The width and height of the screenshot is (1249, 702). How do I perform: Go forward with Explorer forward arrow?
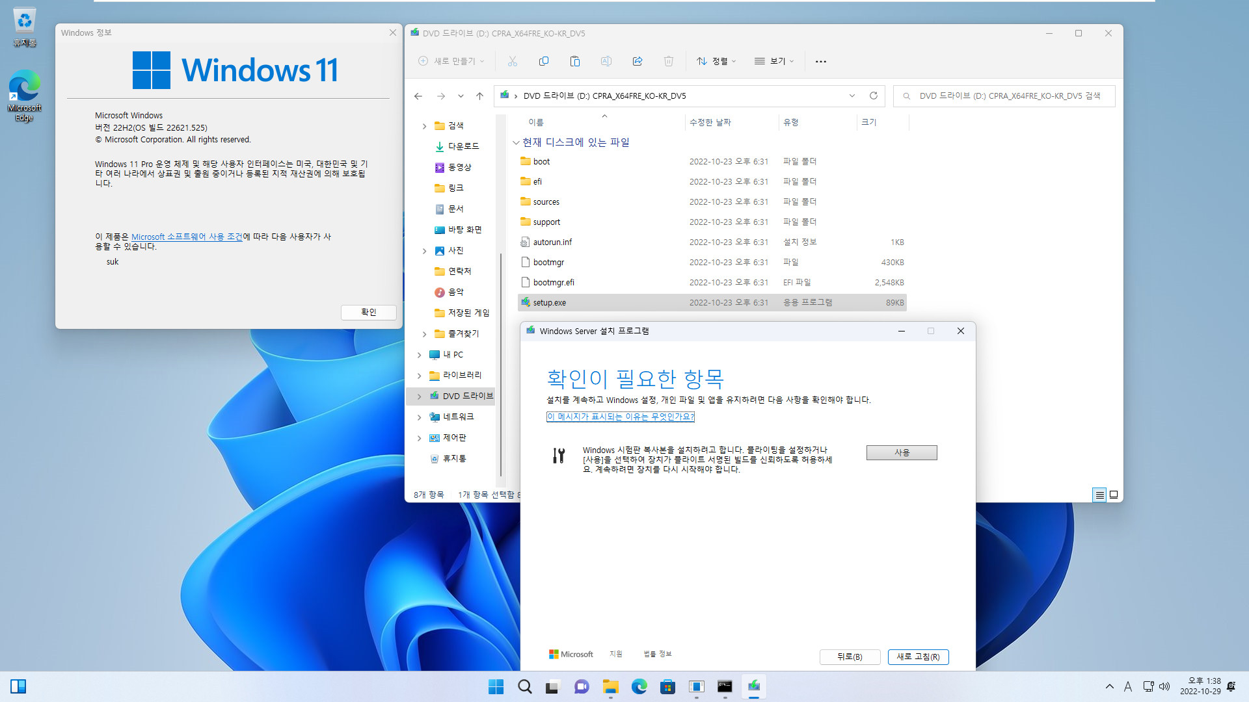(x=441, y=96)
